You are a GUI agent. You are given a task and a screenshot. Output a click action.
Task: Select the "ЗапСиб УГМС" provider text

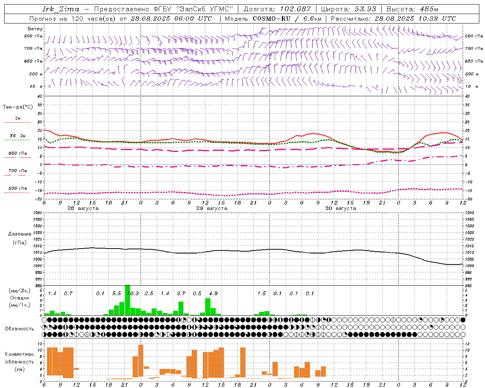point(205,9)
